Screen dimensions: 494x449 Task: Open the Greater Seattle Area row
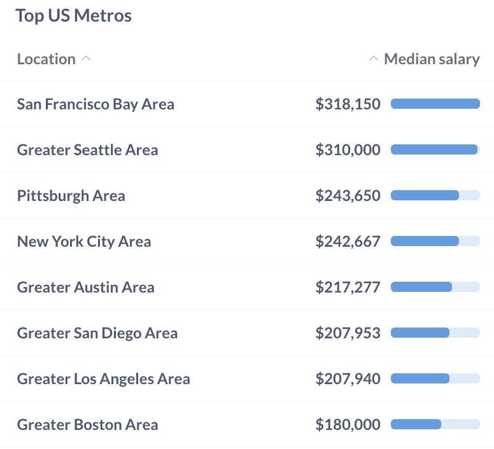click(x=247, y=149)
